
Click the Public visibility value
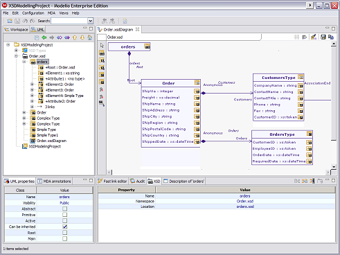coord(64,203)
